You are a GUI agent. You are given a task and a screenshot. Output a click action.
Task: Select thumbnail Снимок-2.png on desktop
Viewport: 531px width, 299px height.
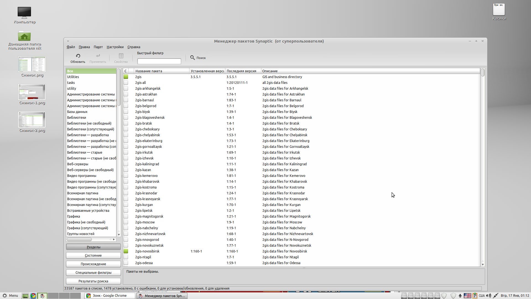(x=32, y=120)
